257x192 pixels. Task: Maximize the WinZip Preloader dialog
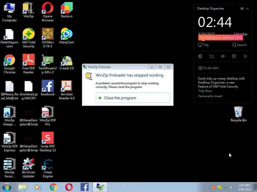(160, 67)
